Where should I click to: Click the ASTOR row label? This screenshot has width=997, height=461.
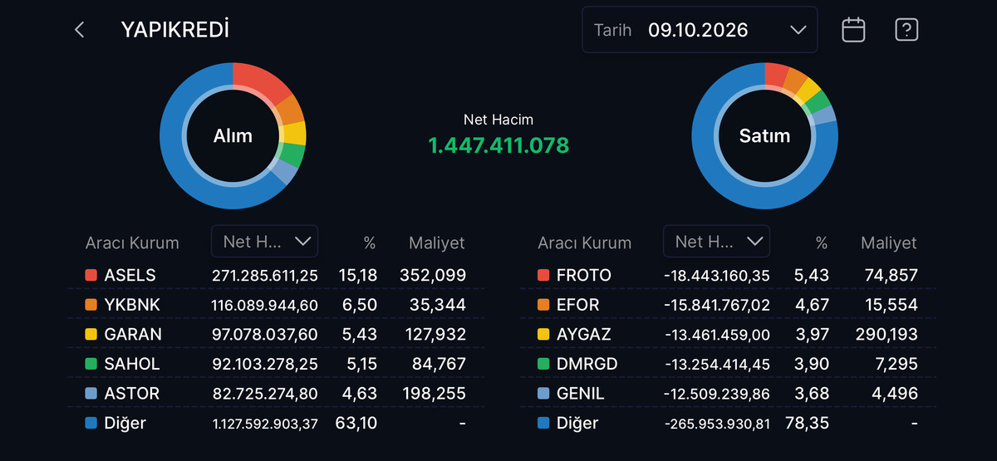132,393
